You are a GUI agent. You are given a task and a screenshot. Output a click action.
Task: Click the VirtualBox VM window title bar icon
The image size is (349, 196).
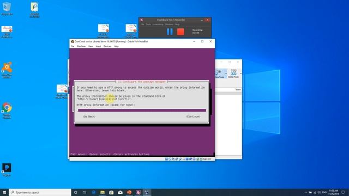coord(73,41)
